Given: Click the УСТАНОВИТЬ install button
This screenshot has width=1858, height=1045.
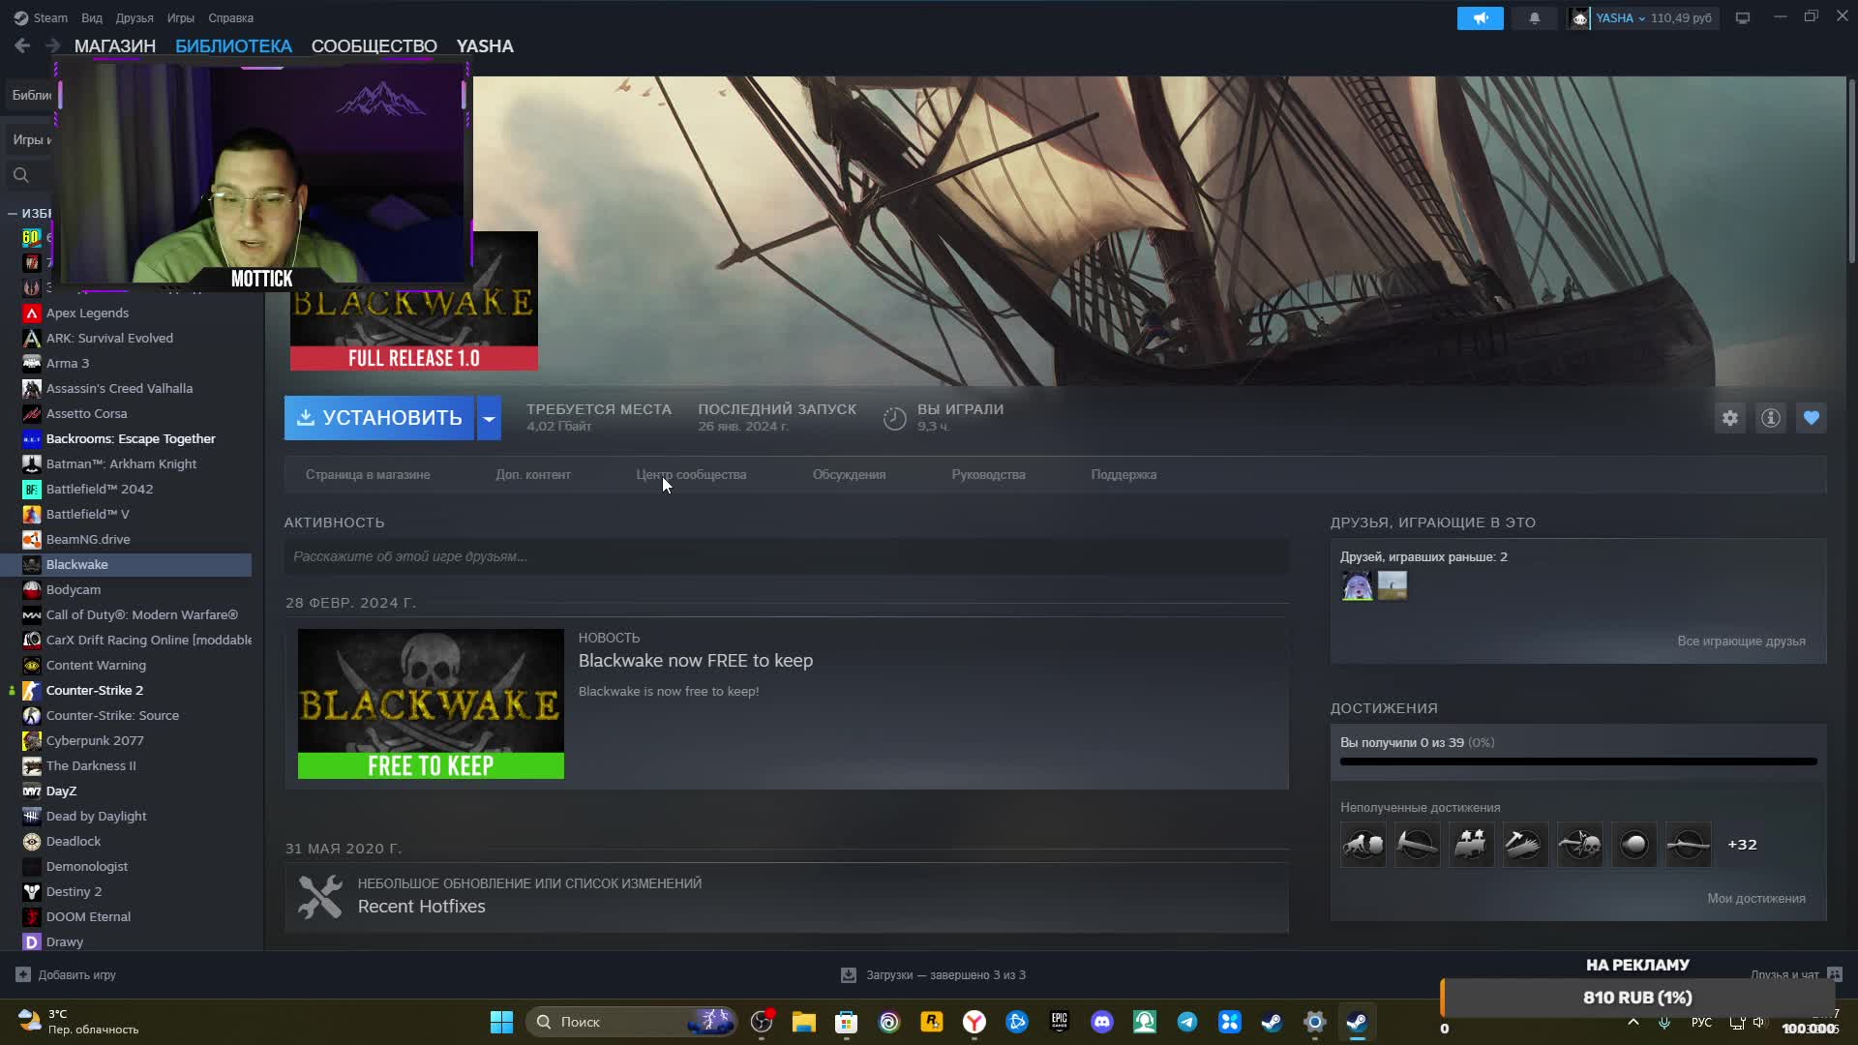Looking at the screenshot, I should coord(379,418).
